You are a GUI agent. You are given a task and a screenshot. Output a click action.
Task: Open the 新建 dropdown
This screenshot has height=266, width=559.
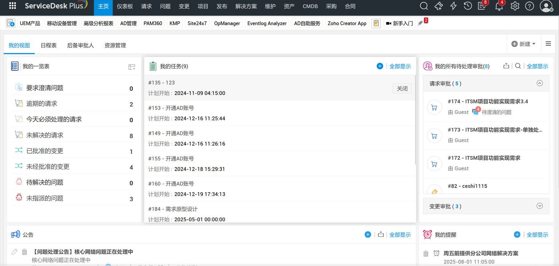(524, 44)
